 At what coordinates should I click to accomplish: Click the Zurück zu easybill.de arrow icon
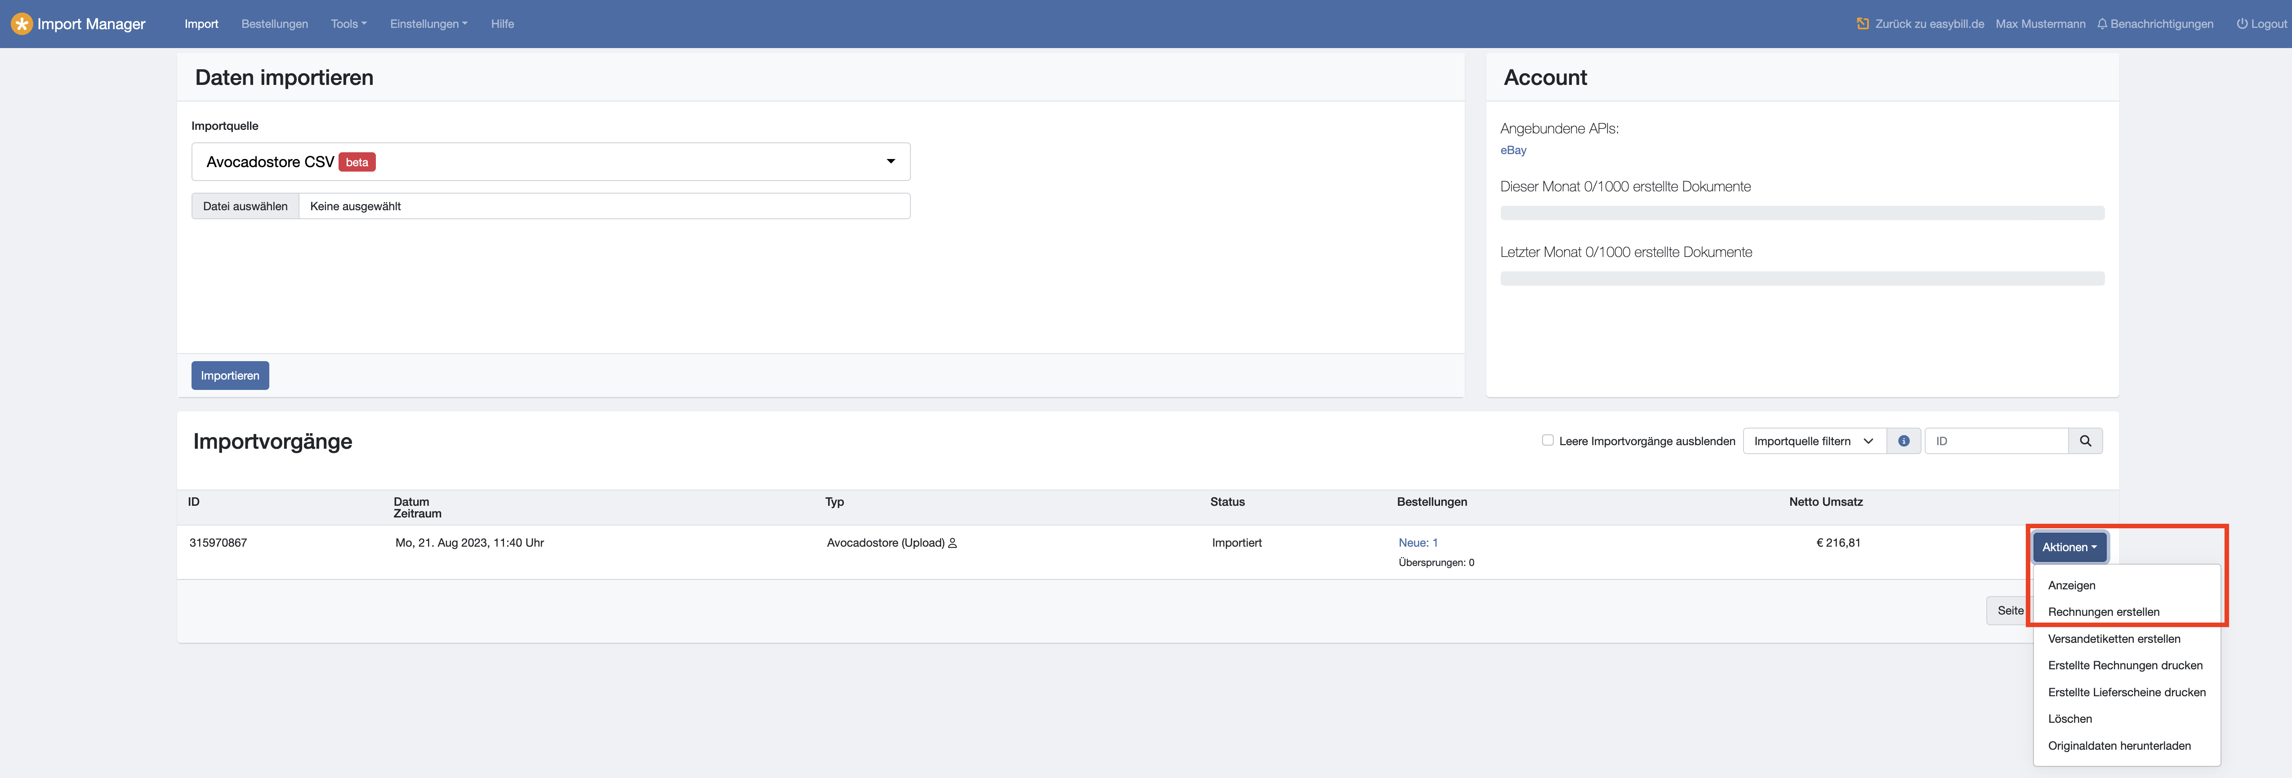[x=1862, y=24]
